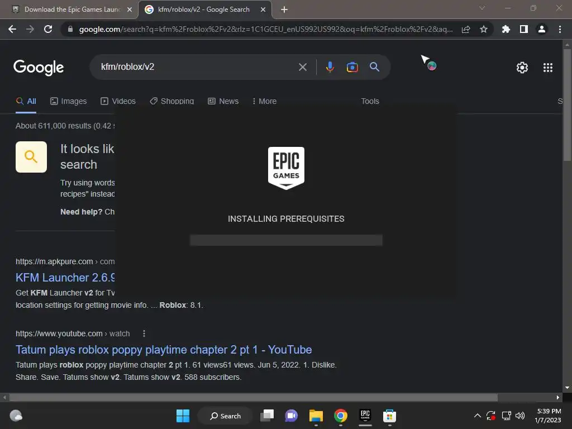Open Chrome's tab search chevron

[482, 8]
